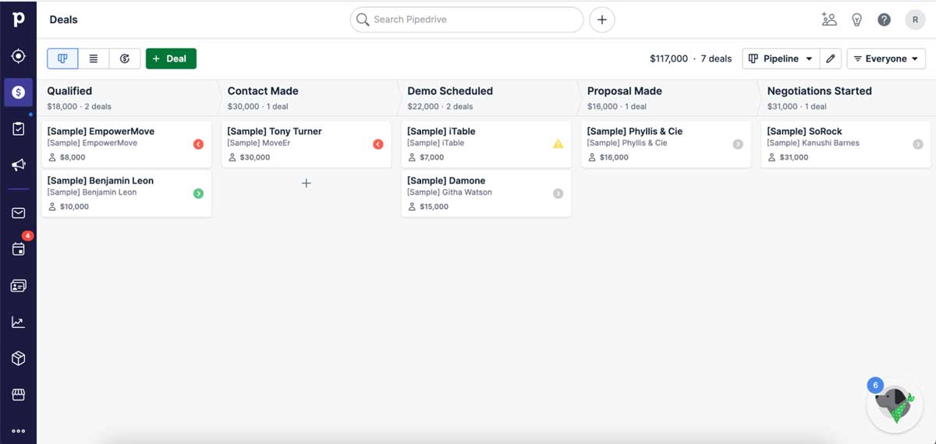Select the Deals dollar icon in sidebar
936x444 pixels.
[18, 93]
